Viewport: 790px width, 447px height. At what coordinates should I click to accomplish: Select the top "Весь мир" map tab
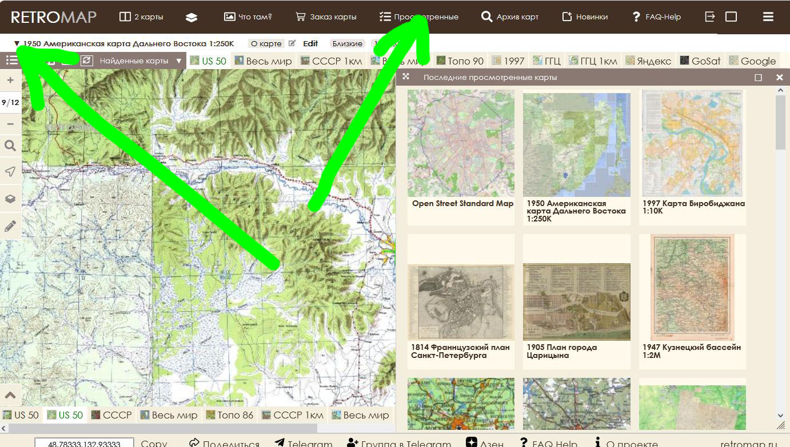point(264,61)
